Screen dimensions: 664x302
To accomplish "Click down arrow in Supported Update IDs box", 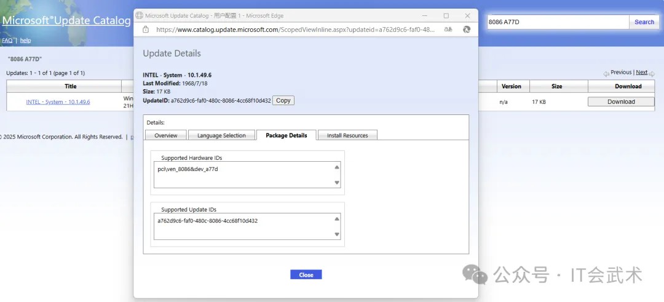I will click(x=337, y=234).
